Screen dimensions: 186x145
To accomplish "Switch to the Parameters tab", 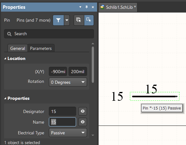I will 41,48.
